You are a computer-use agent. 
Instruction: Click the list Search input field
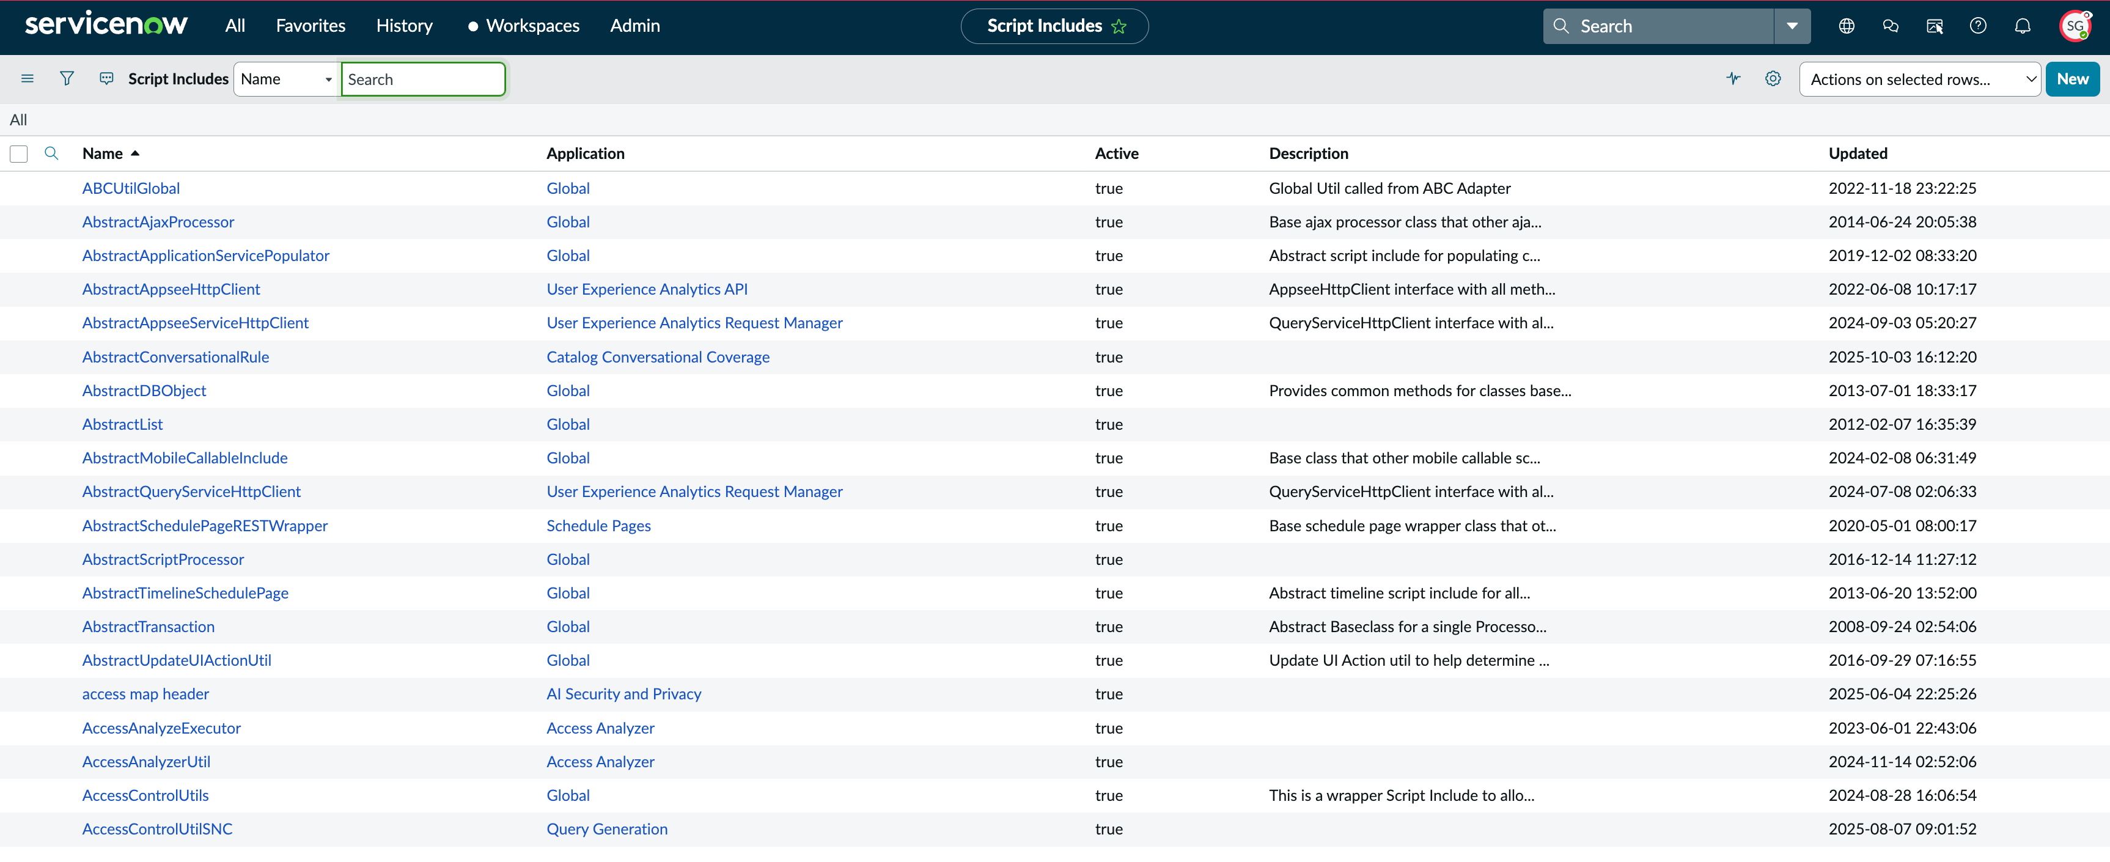pos(422,79)
